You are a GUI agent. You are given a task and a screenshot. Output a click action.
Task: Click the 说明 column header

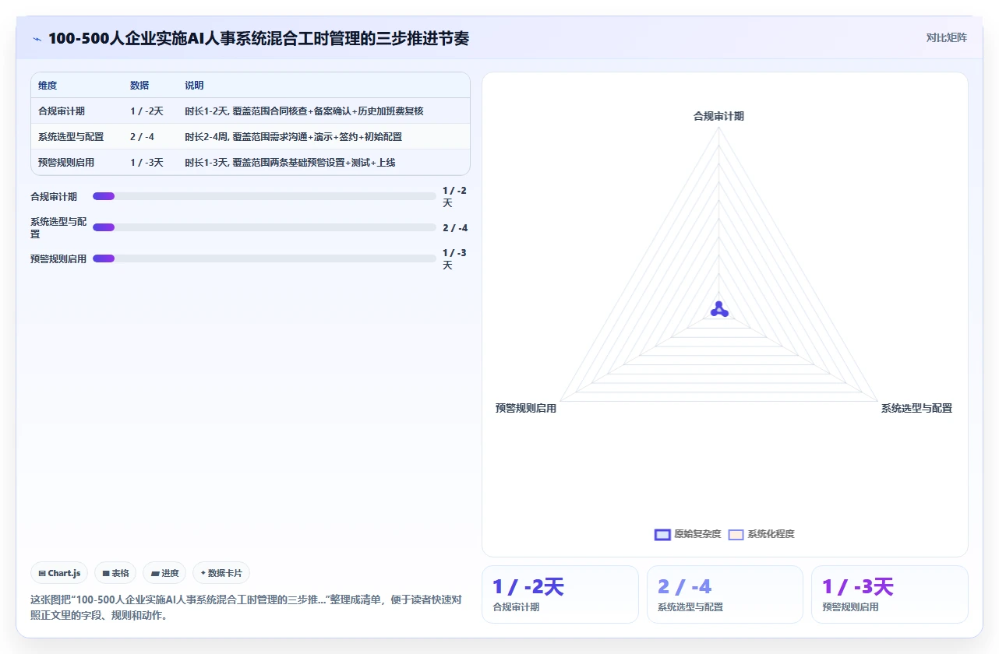coord(194,86)
